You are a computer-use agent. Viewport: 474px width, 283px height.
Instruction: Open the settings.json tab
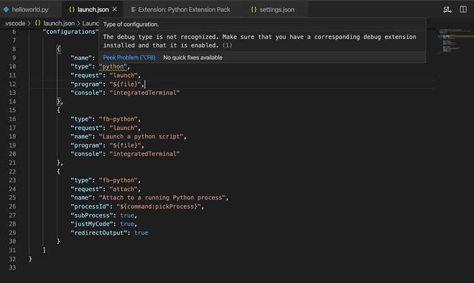tap(277, 9)
